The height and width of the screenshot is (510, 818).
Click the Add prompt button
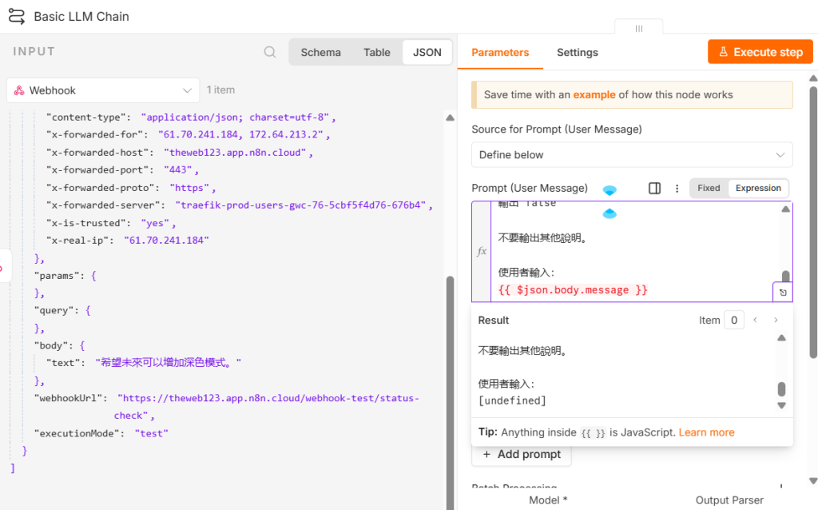(x=522, y=454)
